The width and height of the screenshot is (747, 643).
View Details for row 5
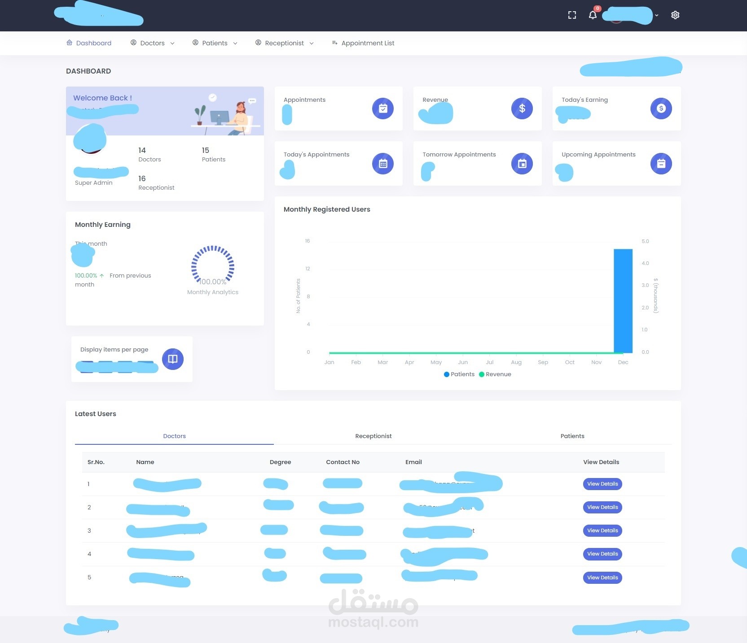(602, 578)
